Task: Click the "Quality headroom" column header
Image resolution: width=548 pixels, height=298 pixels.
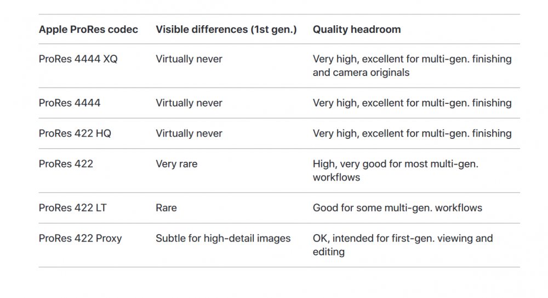Action: (x=356, y=30)
